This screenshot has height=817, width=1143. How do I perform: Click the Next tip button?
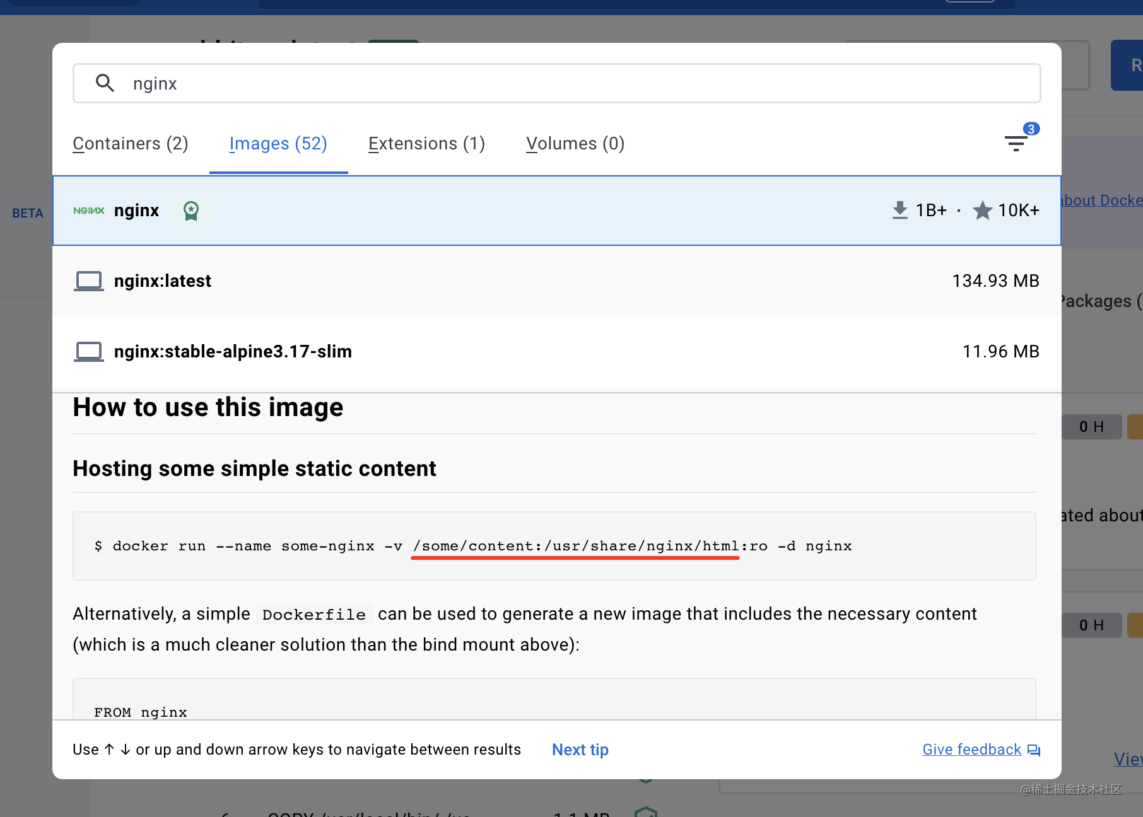580,750
